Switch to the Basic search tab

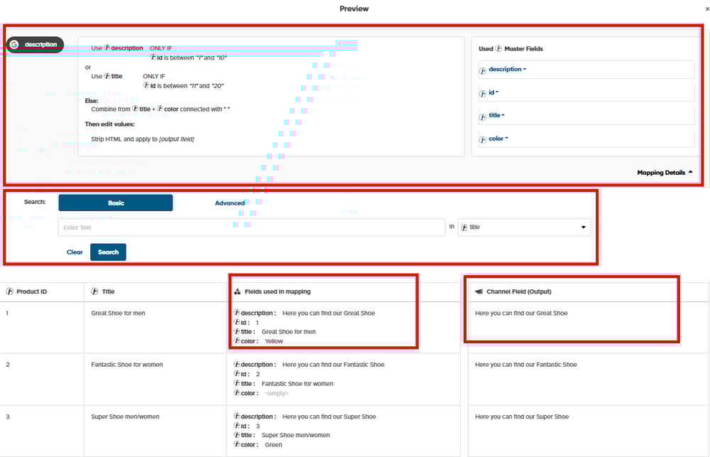(x=116, y=203)
